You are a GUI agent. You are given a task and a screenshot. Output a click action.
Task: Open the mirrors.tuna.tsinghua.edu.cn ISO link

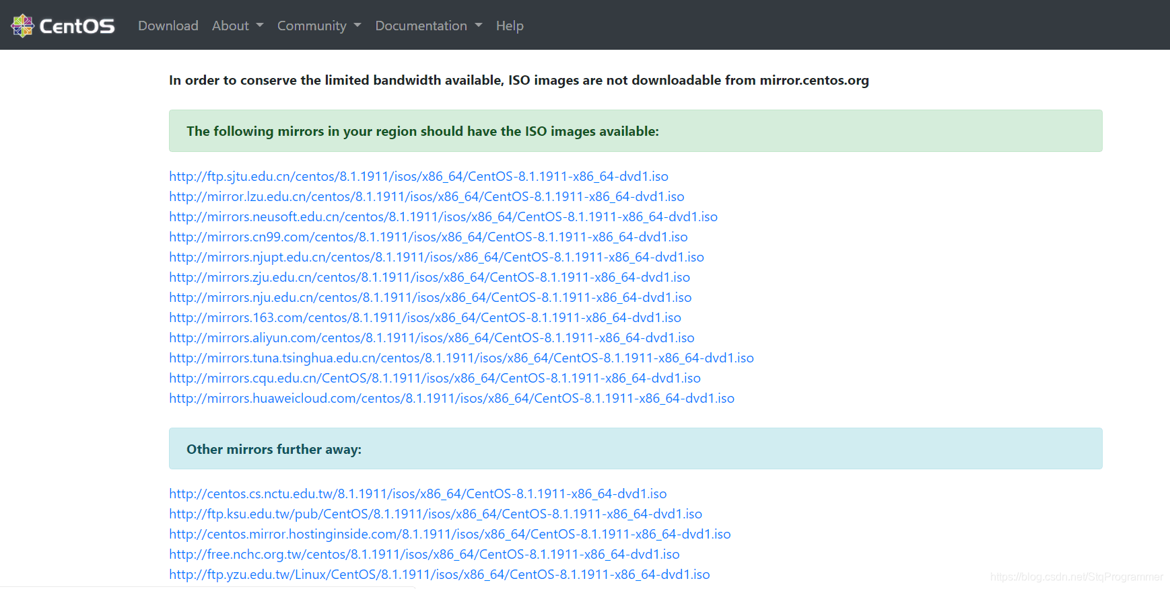(x=461, y=358)
